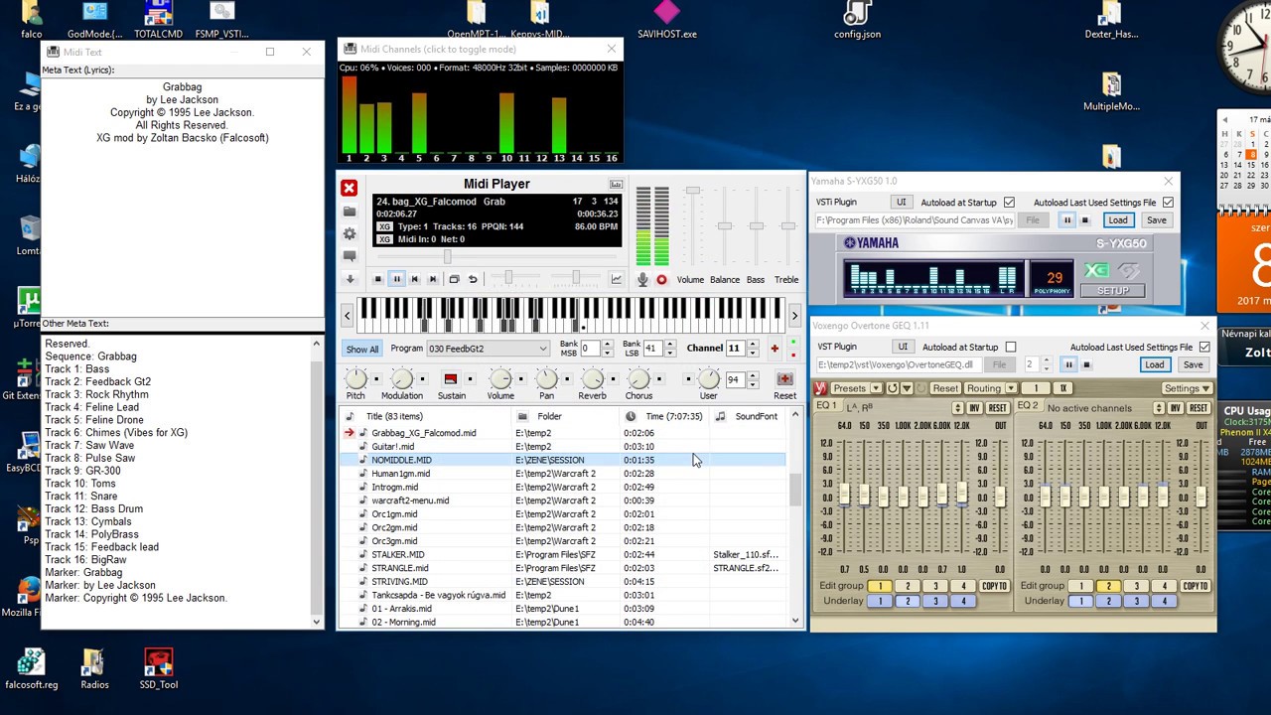Click the microphone icon in Midi Player

[x=642, y=280]
